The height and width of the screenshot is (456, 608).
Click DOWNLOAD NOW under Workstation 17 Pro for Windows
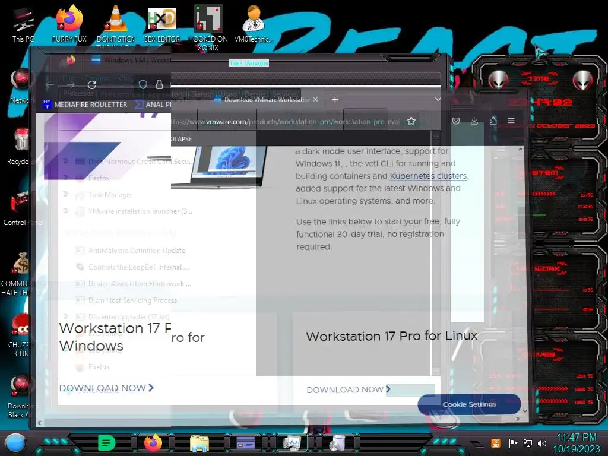pyautogui.click(x=107, y=388)
